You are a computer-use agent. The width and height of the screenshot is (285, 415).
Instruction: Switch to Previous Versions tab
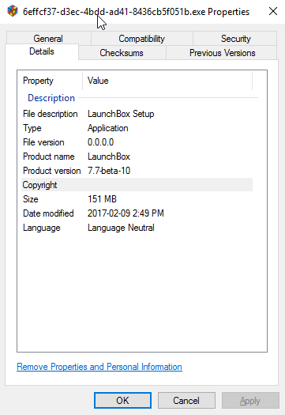[x=223, y=53]
